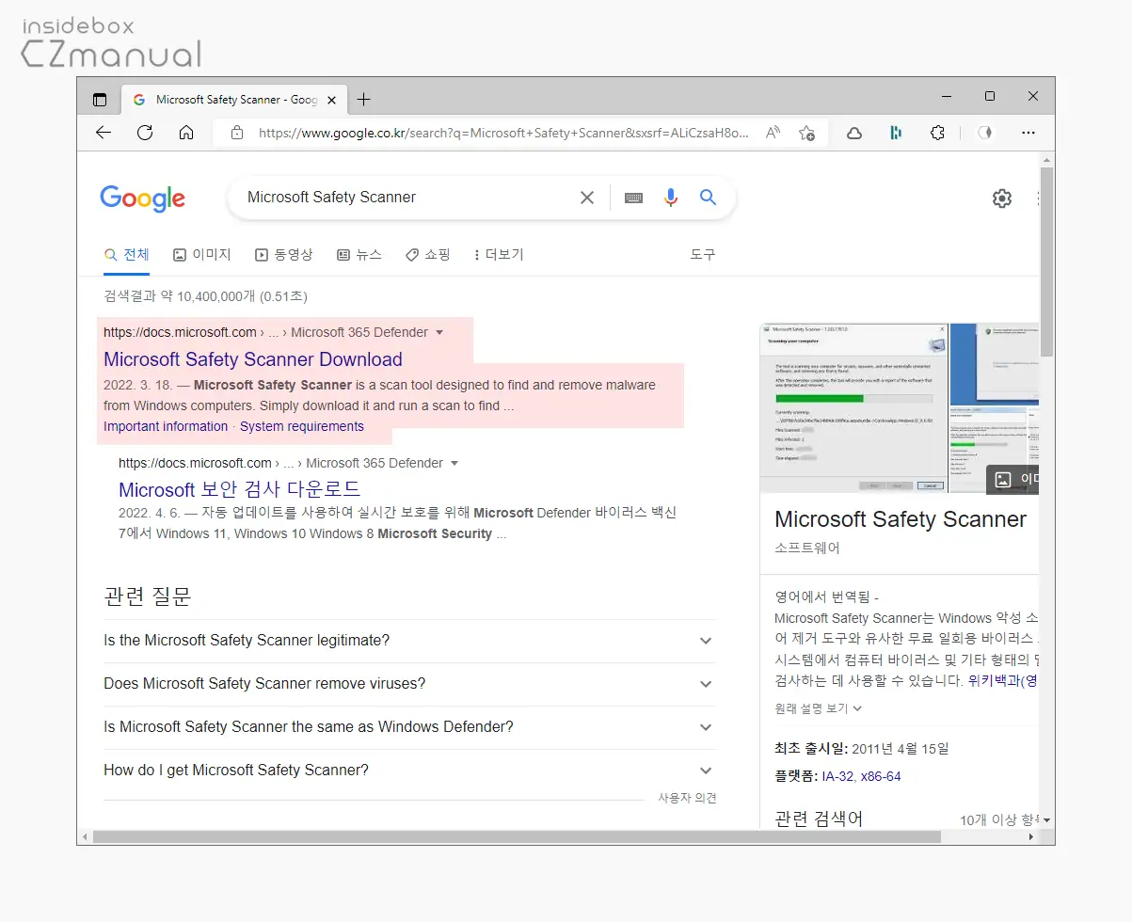This screenshot has height=922, width=1132.
Task: Follow the 'System requirements' sitelink
Action: point(302,427)
